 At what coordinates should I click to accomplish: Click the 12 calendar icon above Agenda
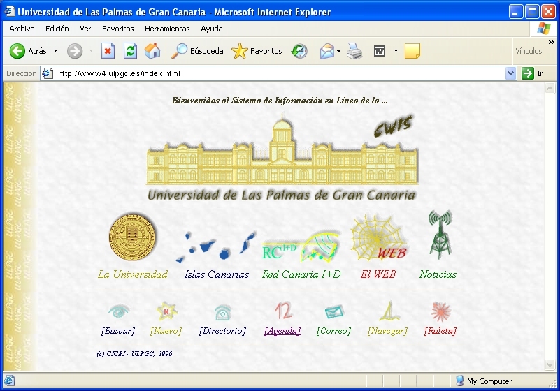[283, 311]
